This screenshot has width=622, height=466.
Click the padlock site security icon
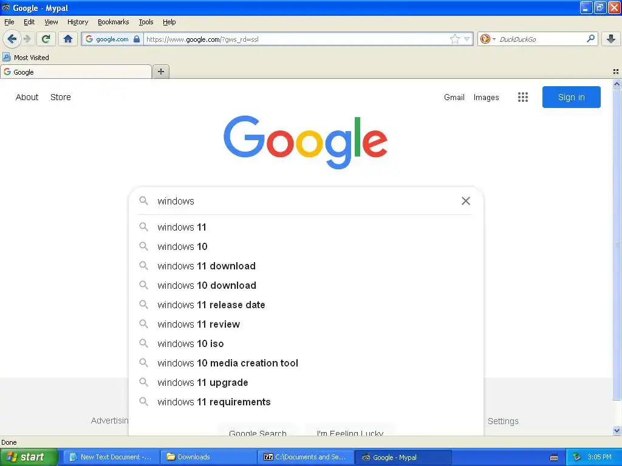137,39
